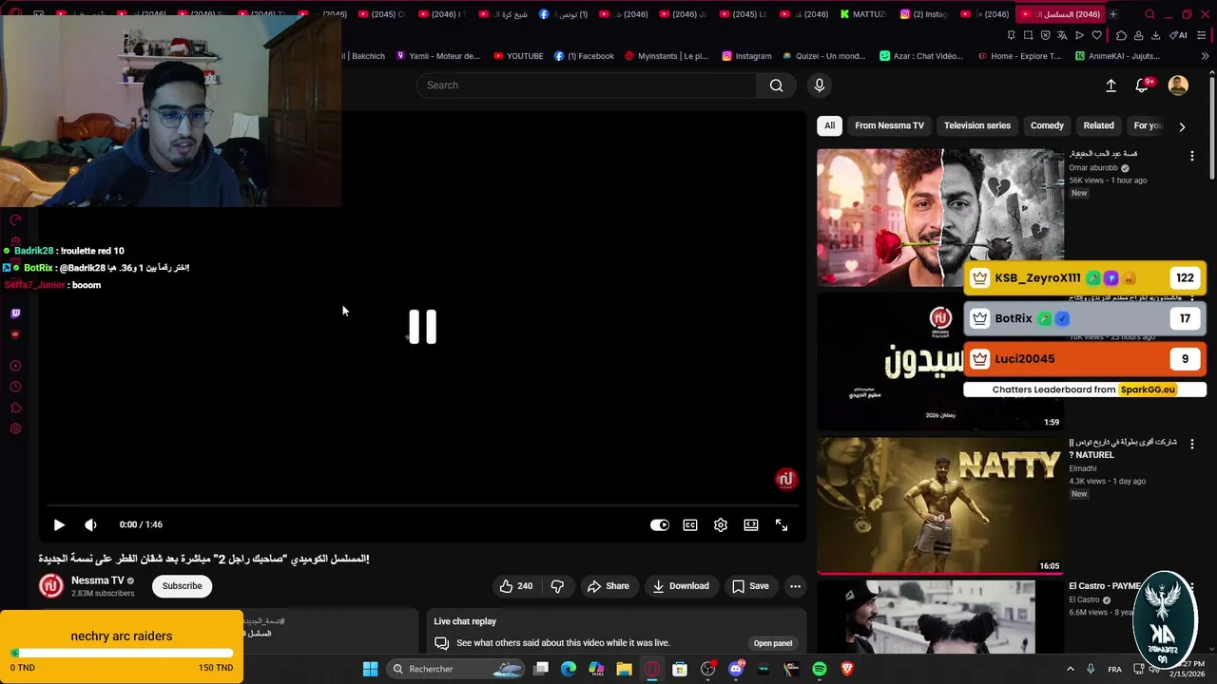Open the Myinstants bookmark
The width and height of the screenshot is (1217, 684).
(x=666, y=56)
